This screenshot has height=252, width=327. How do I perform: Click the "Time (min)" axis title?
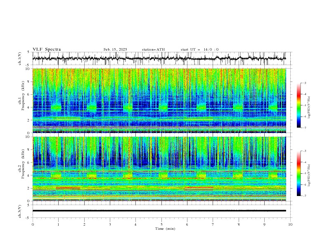(x=165, y=229)
